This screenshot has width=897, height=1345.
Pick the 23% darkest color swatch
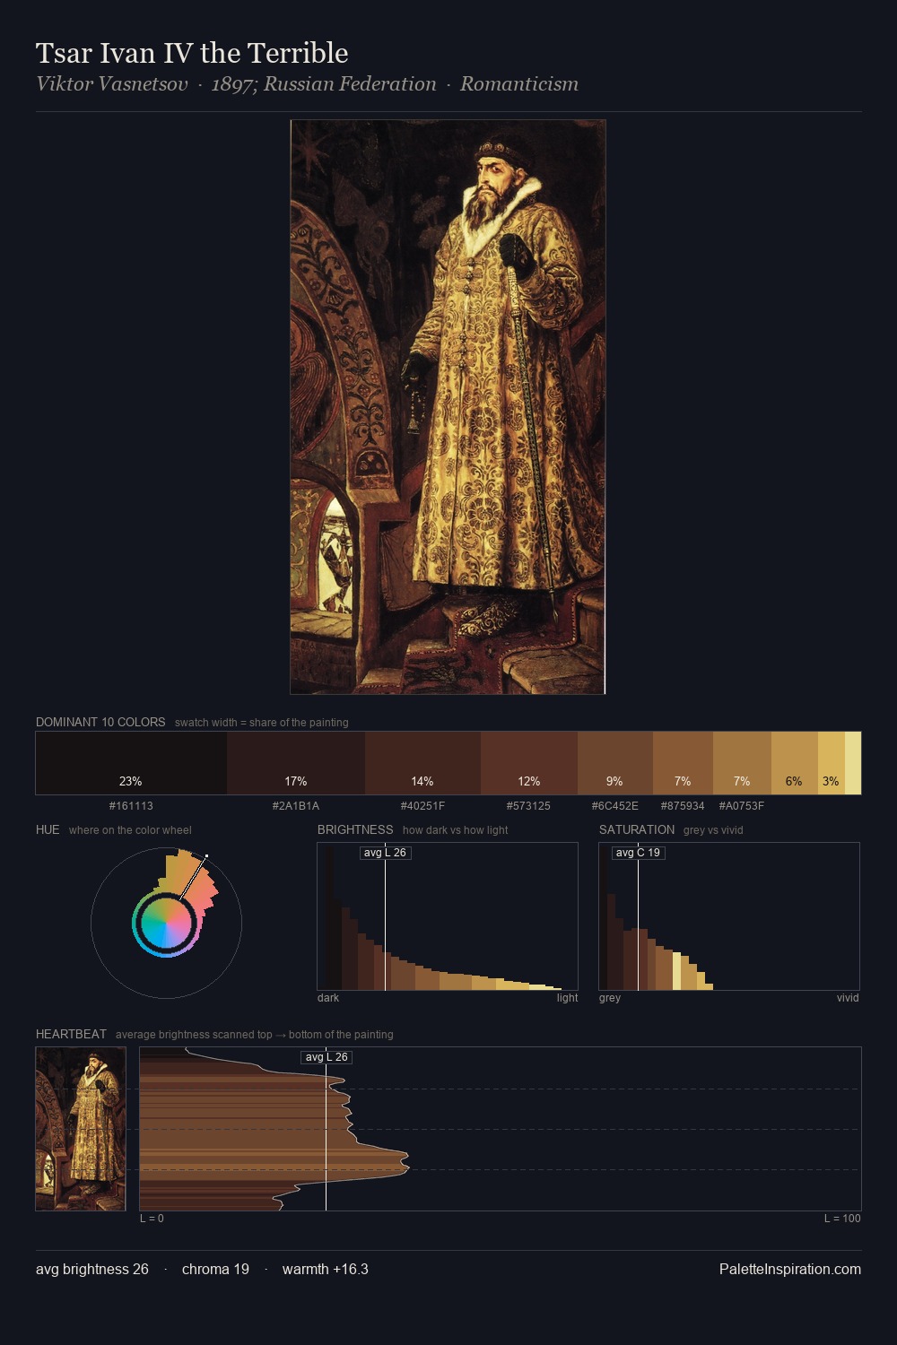pyautogui.click(x=131, y=763)
